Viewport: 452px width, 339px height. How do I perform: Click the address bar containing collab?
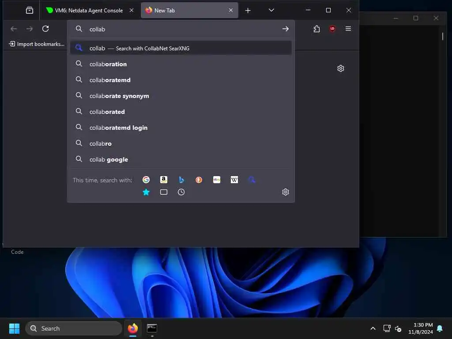(181, 29)
